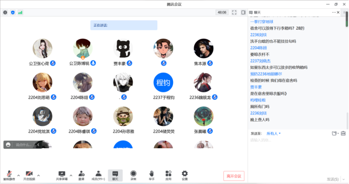Click sender name 贾丰豪 in chat

pyautogui.click(x=256, y=87)
